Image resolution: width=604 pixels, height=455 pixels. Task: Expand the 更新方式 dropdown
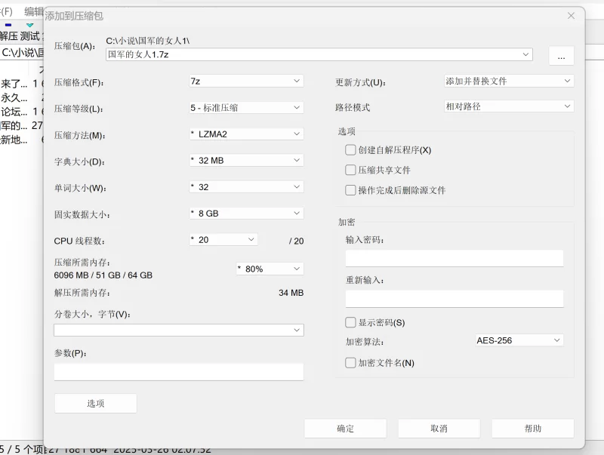[509, 81]
